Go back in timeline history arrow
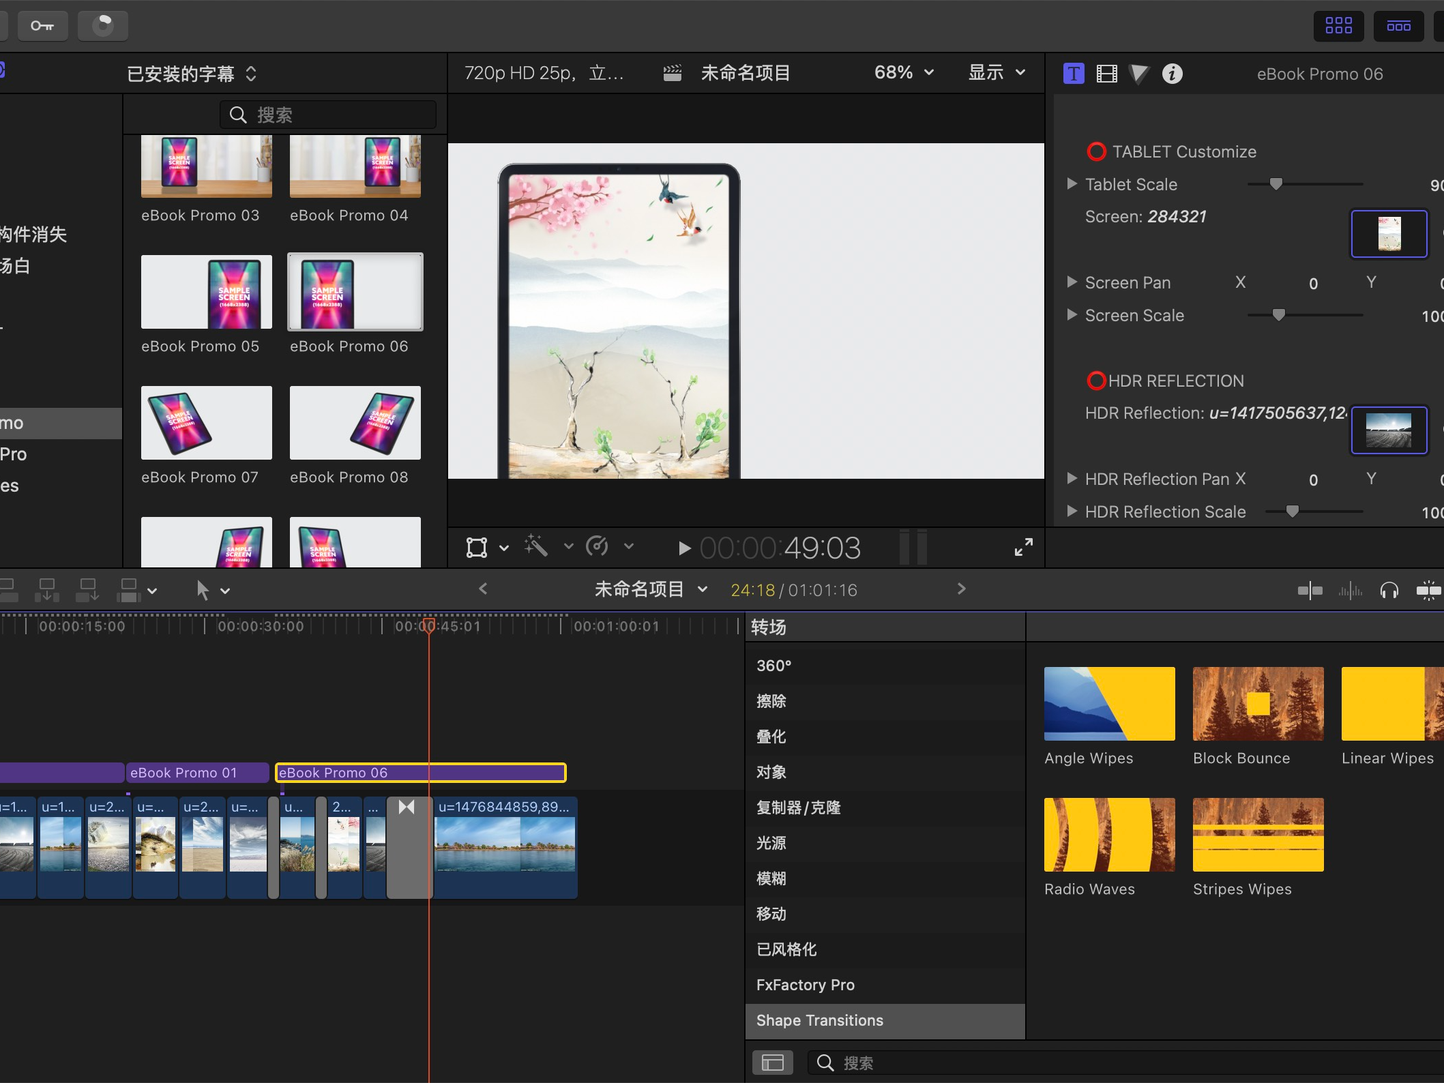Viewport: 1444px width, 1083px height. (x=483, y=589)
